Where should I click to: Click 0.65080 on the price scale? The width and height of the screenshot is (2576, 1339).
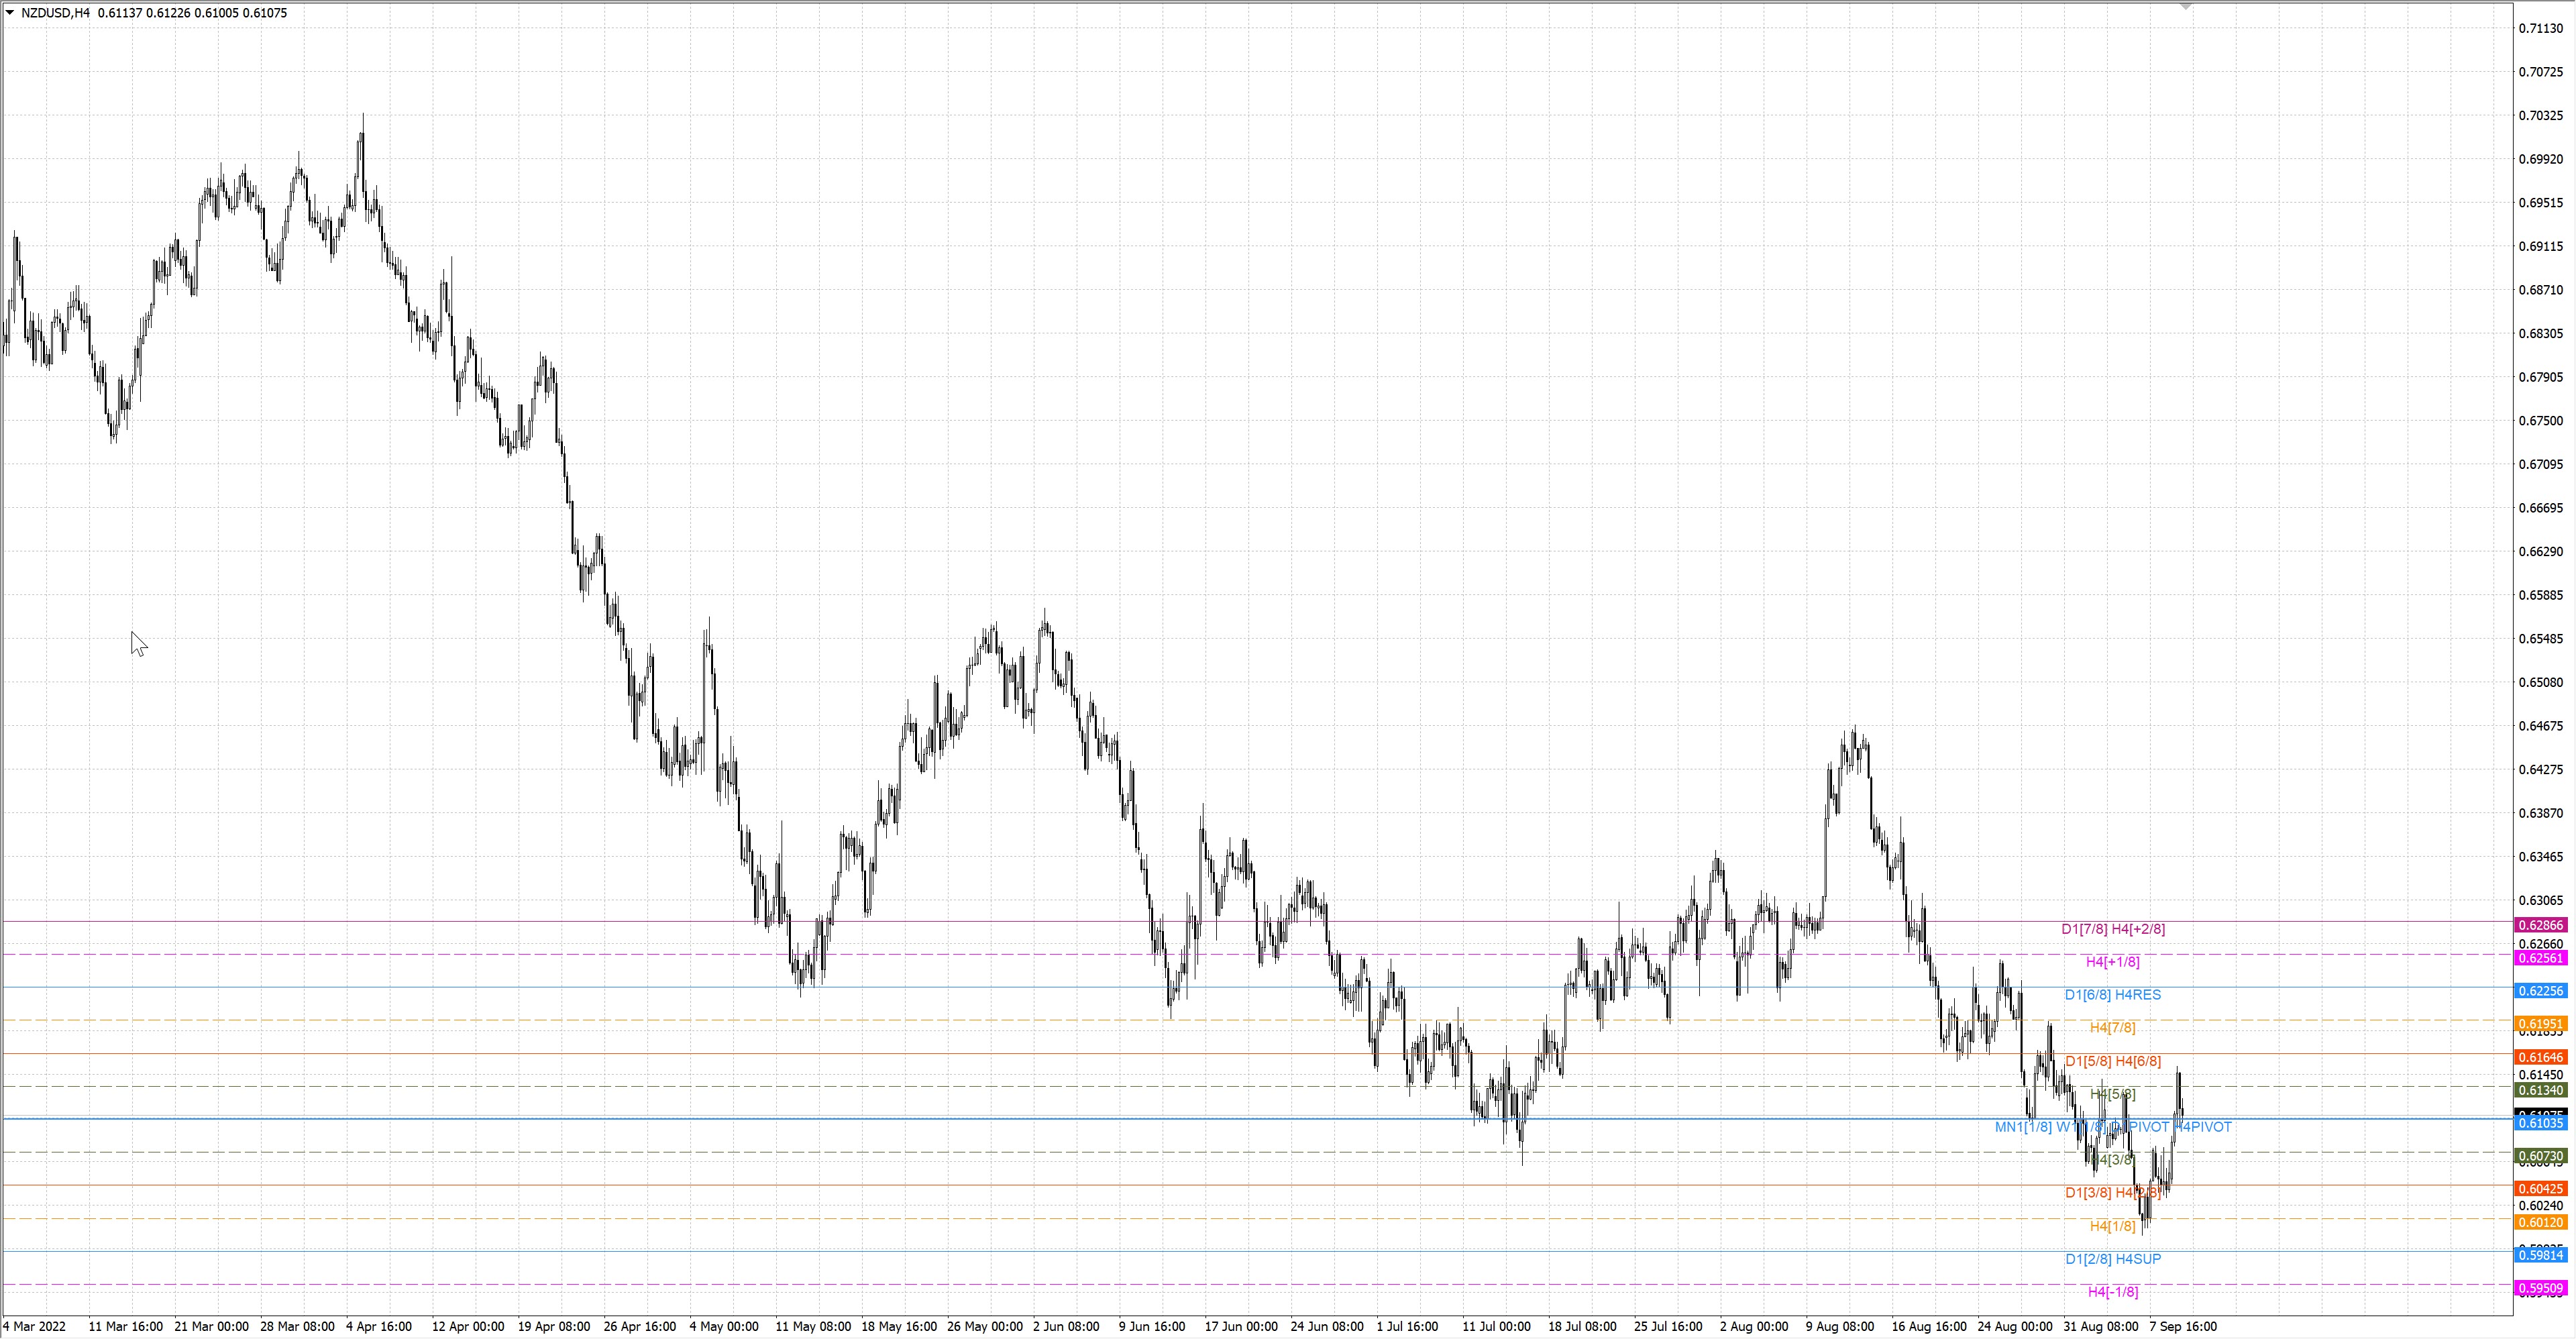click(2541, 683)
